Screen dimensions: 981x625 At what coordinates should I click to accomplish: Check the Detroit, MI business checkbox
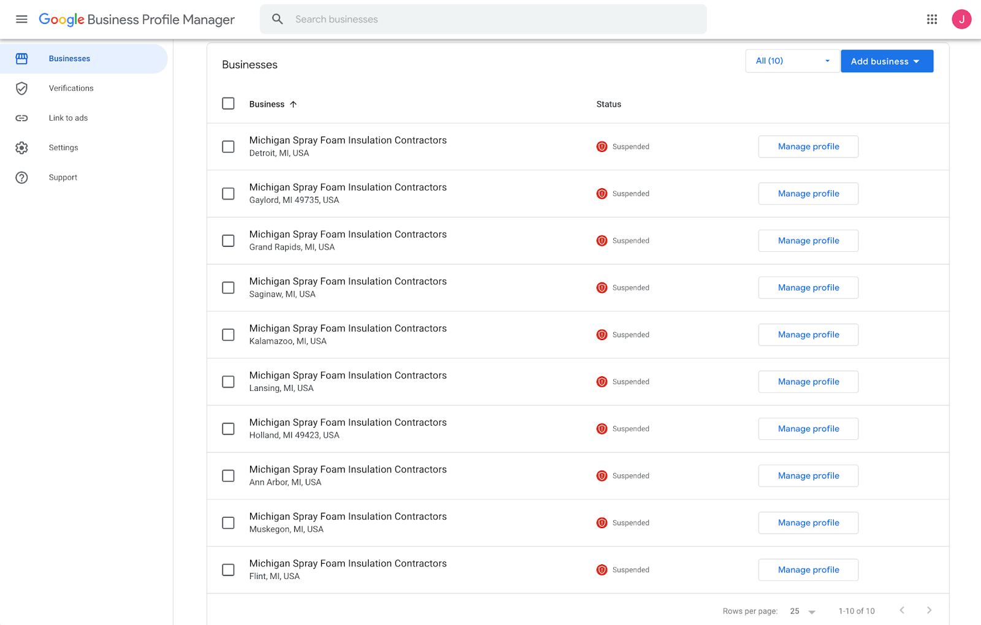tap(228, 147)
